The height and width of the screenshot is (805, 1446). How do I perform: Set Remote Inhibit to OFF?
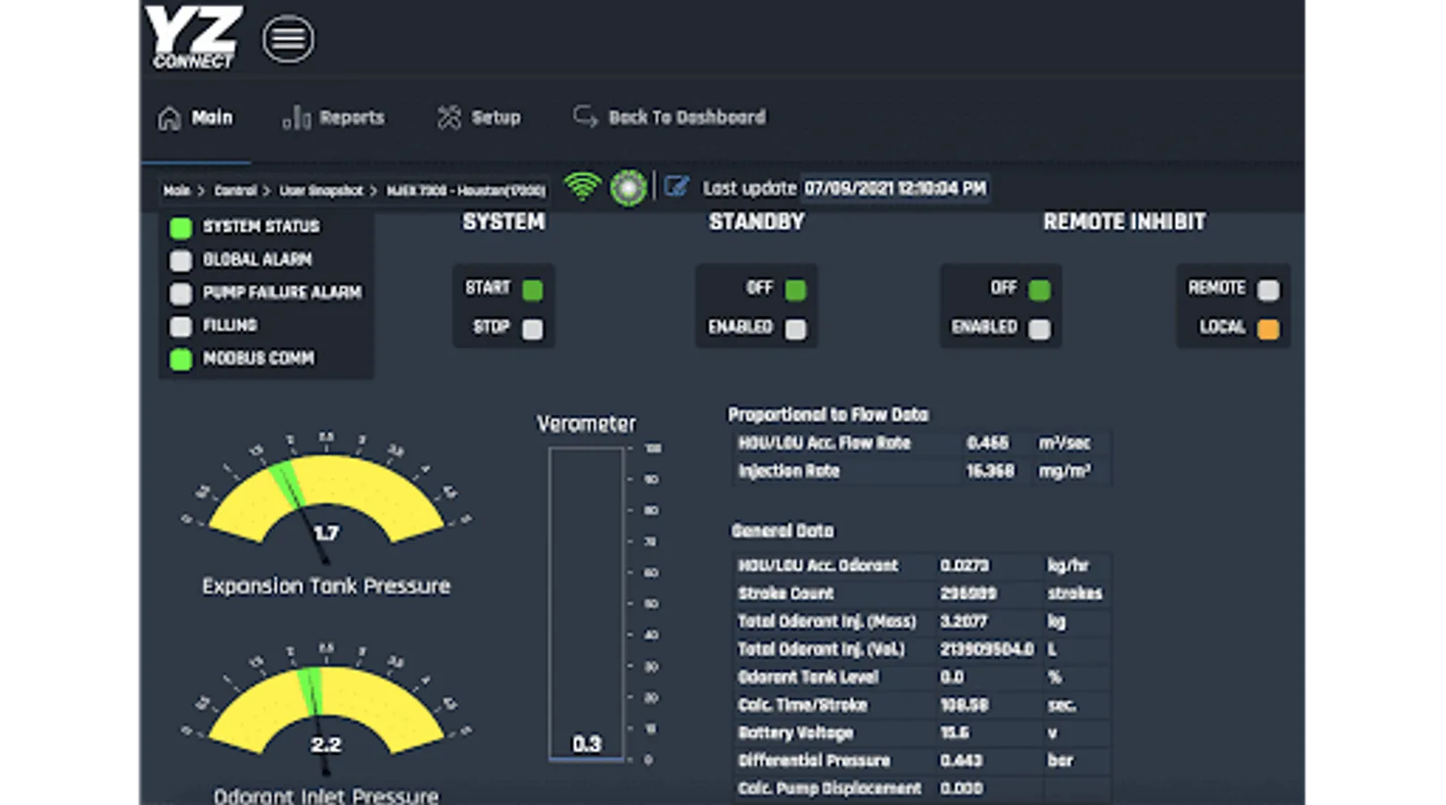[1039, 290]
